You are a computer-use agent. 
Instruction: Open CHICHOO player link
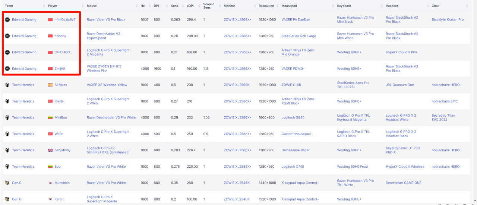point(62,53)
